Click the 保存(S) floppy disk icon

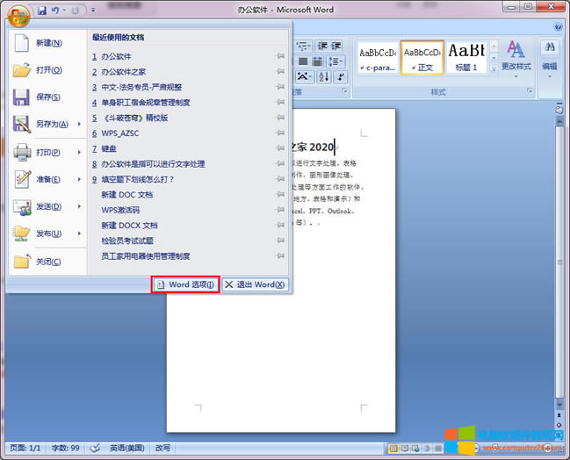[22, 97]
